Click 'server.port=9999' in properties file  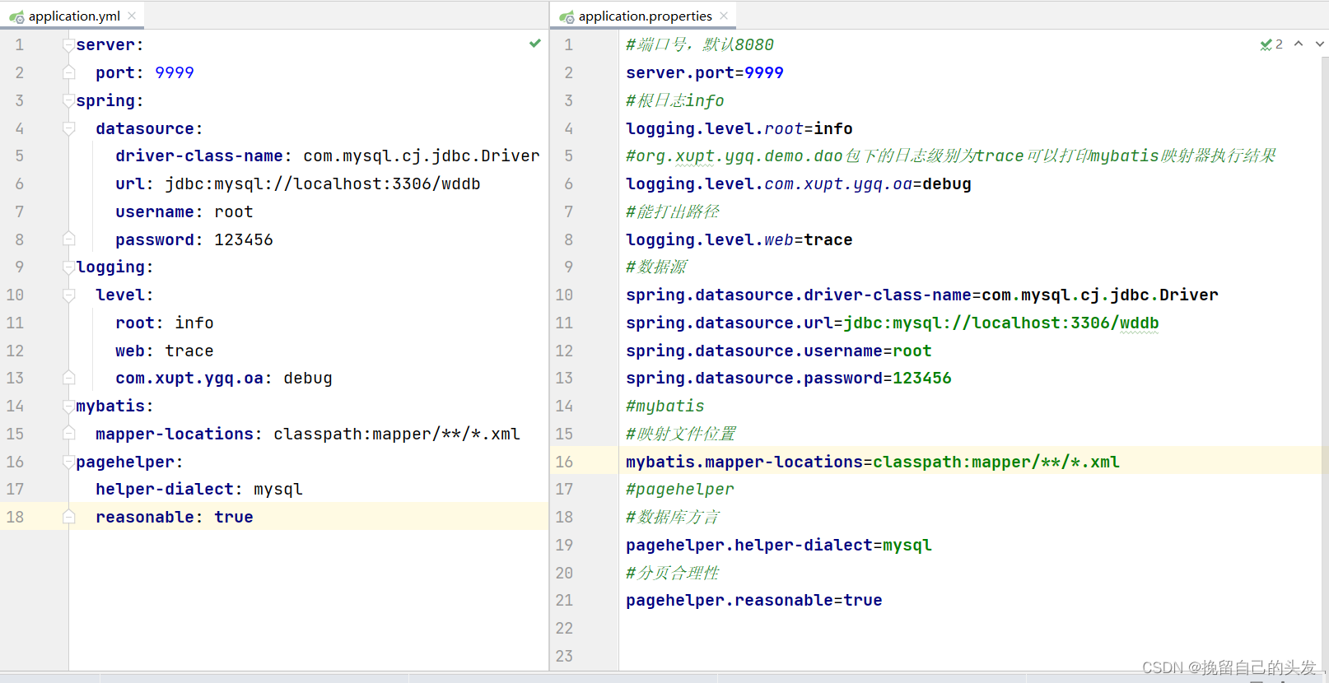705,72
